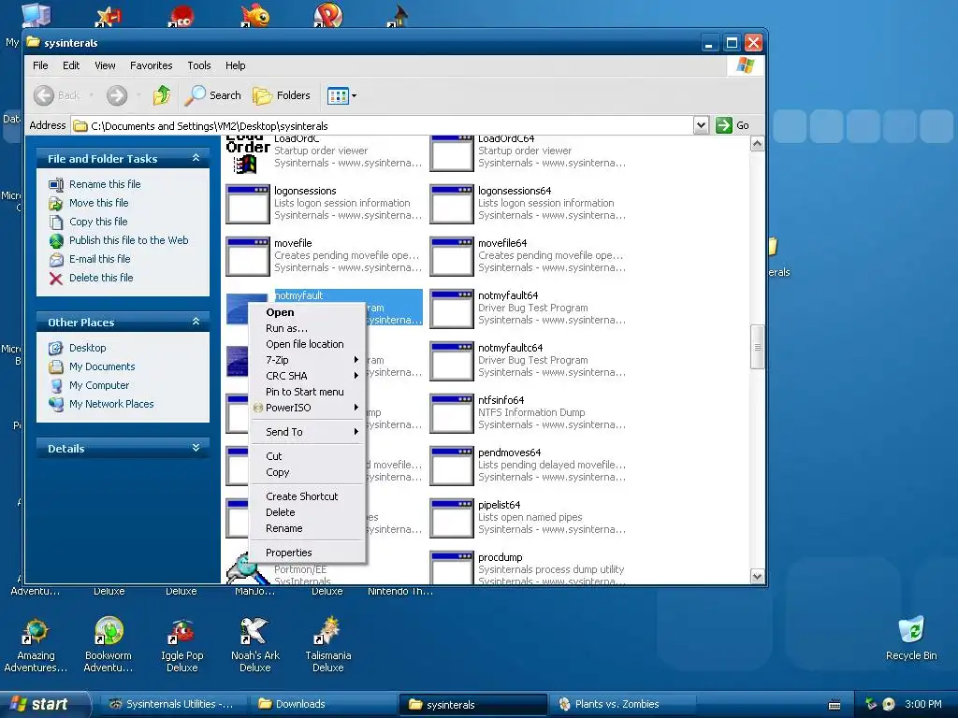Click Move this file link
This screenshot has width=958, height=718.
[98, 203]
